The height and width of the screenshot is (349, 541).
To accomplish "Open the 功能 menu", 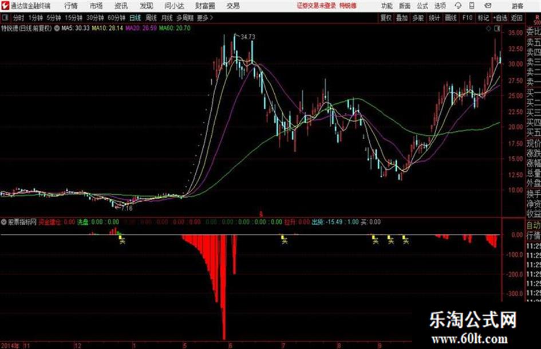I will coord(387,6).
